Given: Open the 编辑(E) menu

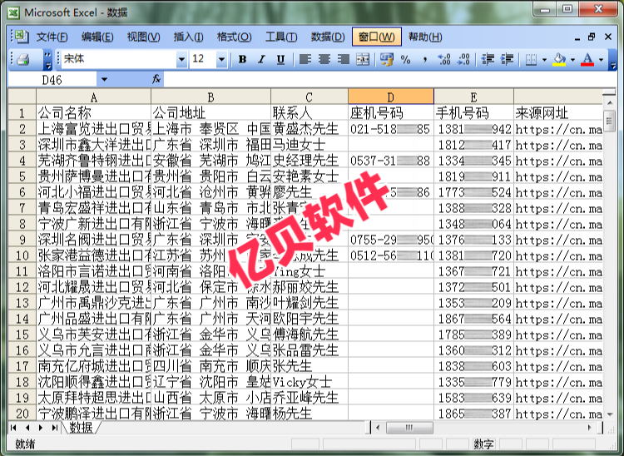Looking at the screenshot, I should point(97,37).
